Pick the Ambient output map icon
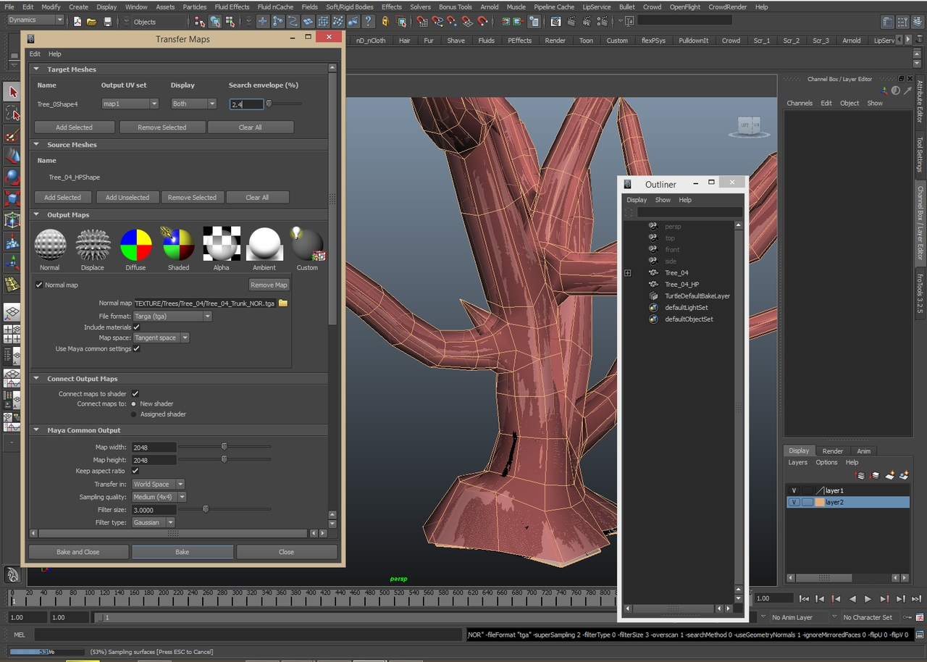The height and width of the screenshot is (662, 927). coord(264,244)
